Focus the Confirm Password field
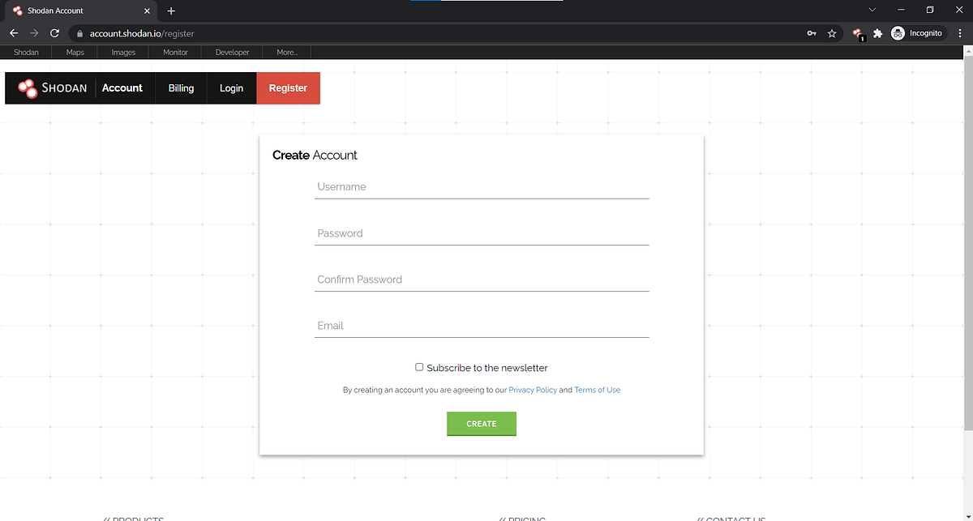The image size is (973, 521). point(482,280)
